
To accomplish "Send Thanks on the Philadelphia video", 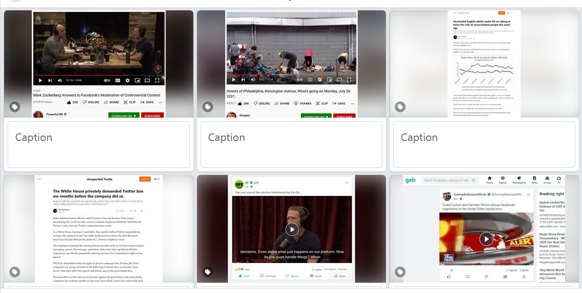I will click(x=303, y=103).
